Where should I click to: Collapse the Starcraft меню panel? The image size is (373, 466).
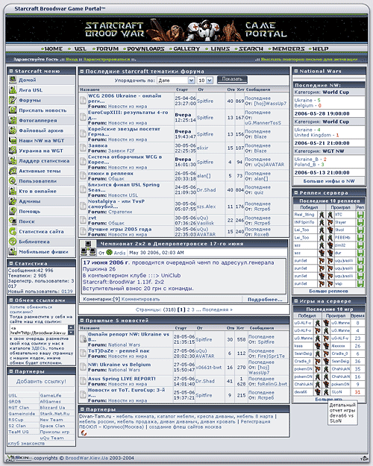point(11,71)
